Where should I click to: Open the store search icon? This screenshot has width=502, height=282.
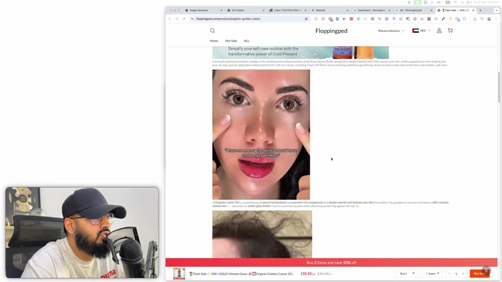point(213,31)
